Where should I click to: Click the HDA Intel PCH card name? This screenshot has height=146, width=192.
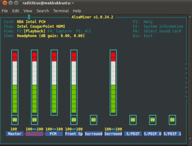pyautogui.click(x=31, y=22)
